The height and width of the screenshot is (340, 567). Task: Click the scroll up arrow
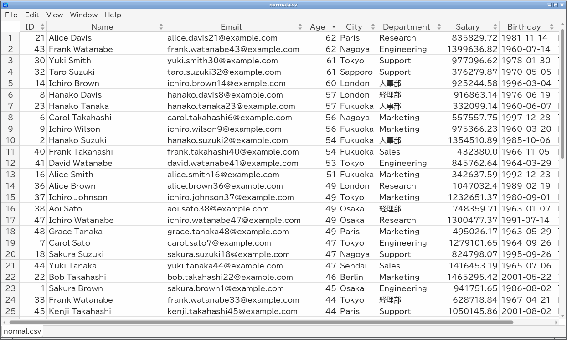[562, 25]
